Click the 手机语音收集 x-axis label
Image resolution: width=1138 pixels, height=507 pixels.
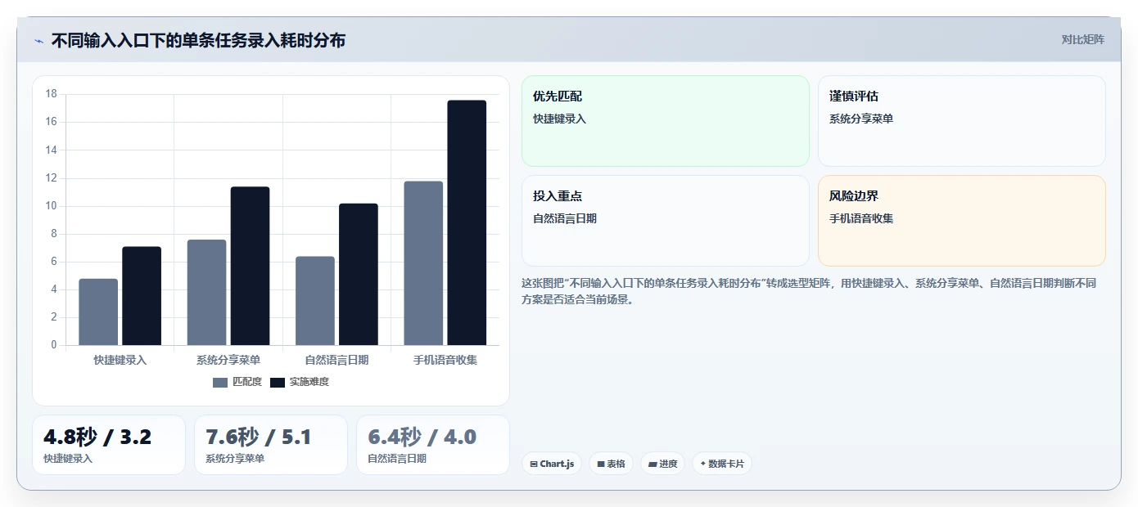[x=445, y=360]
